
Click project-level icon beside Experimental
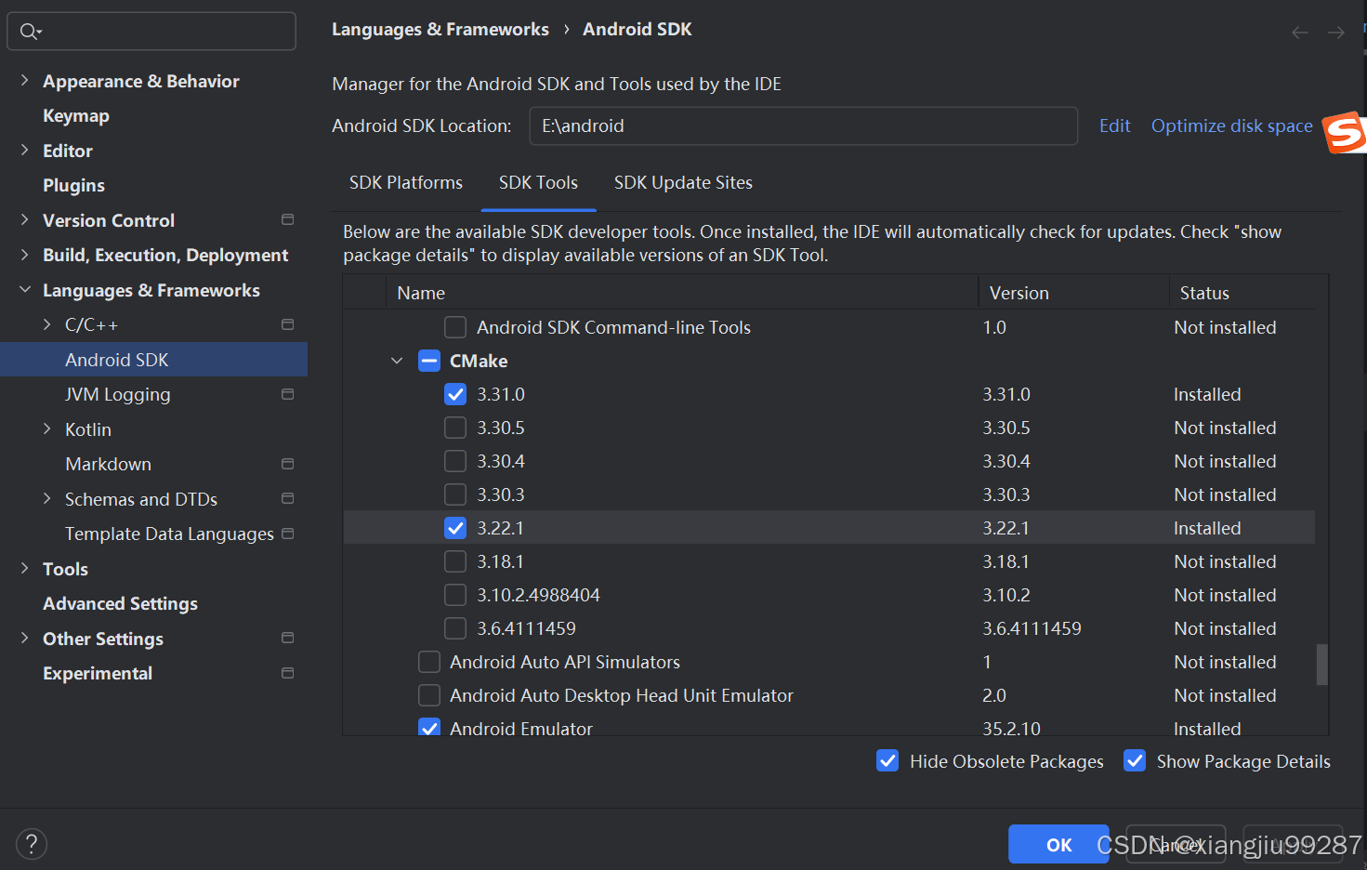[x=288, y=673]
